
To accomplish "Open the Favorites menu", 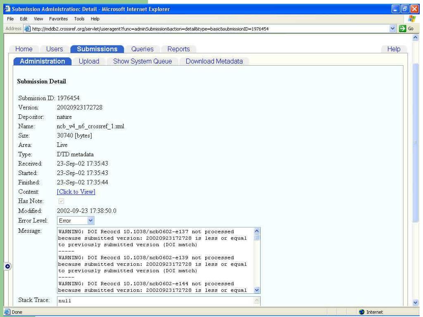I will coord(58,19).
